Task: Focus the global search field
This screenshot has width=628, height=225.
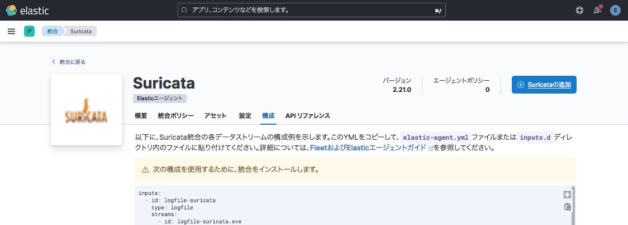Action: click(x=311, y=10)
